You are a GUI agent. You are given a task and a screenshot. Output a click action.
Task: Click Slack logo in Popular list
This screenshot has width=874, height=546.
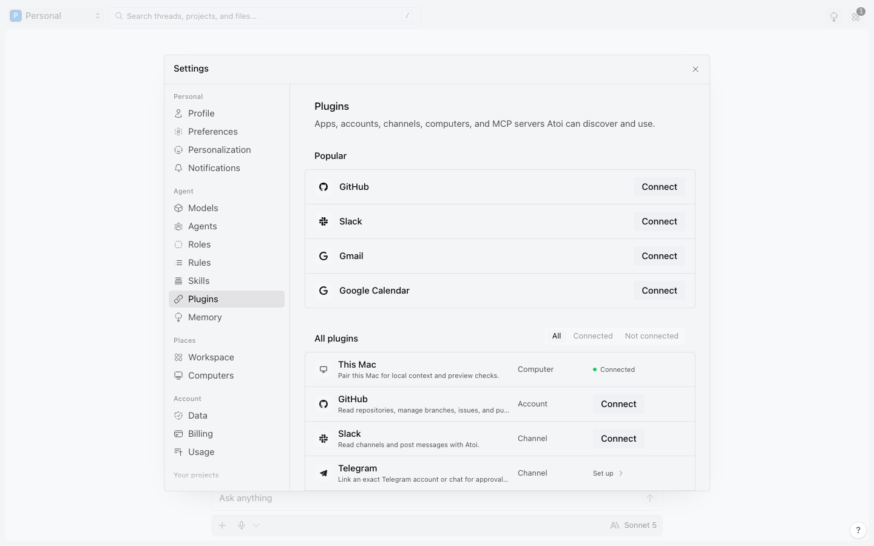324,221
